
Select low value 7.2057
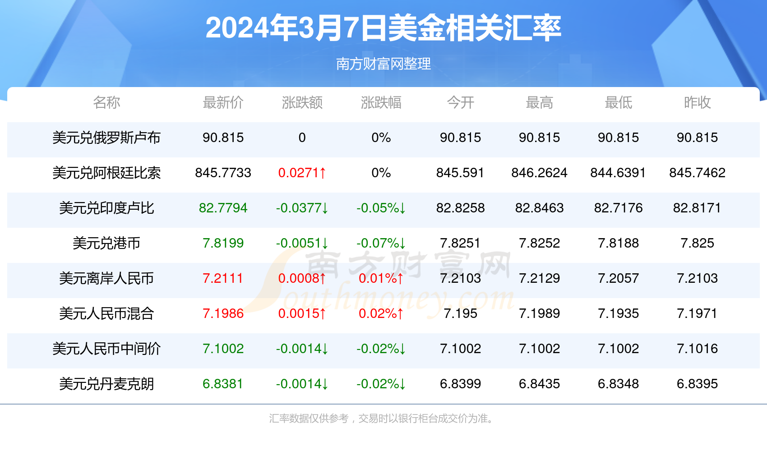[618, 278]
